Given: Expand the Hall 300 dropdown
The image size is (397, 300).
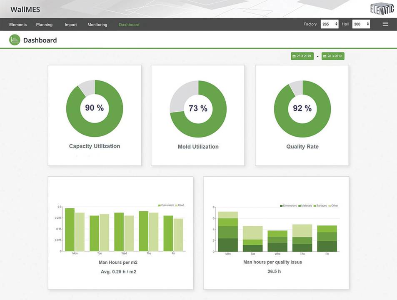Looking at the screenshot, I should point(361,24).
